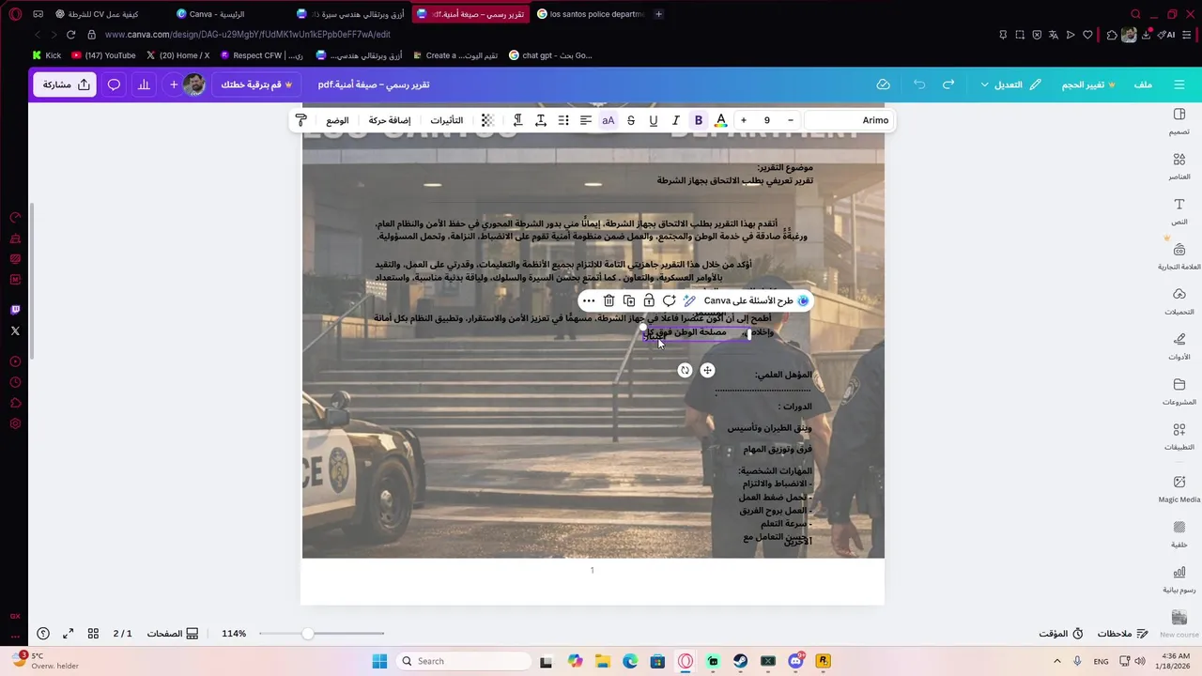Open the العناصر elements side panel

pyautogui.click(x=1179, y=166)
